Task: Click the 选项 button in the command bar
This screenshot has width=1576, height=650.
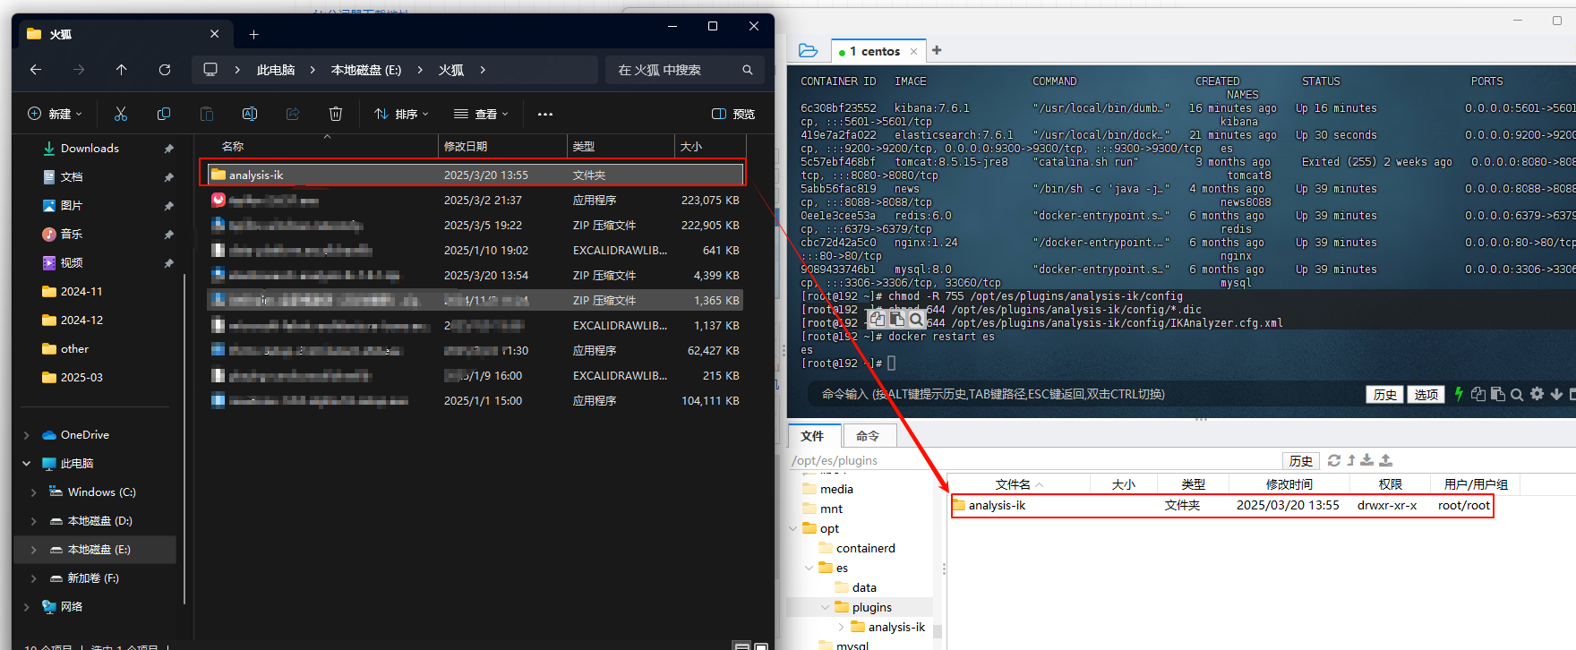Action: 1426,394
